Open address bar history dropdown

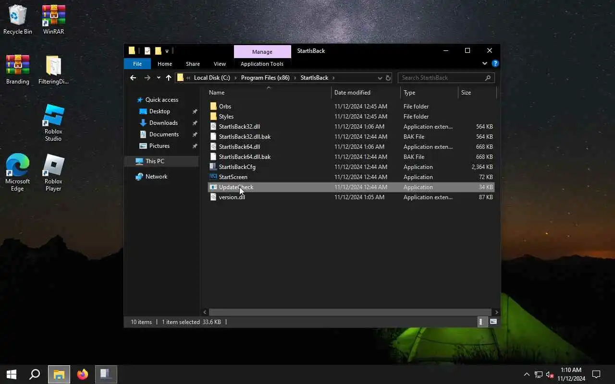click(380, 78)
